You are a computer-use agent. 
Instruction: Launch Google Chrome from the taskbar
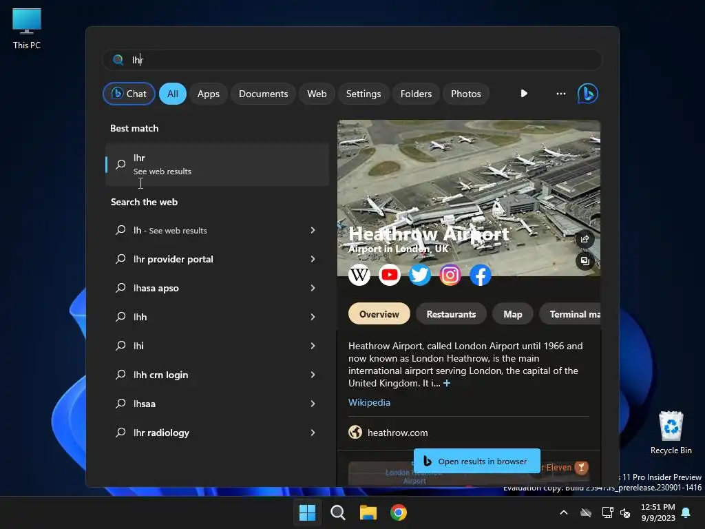click(399, 512)
